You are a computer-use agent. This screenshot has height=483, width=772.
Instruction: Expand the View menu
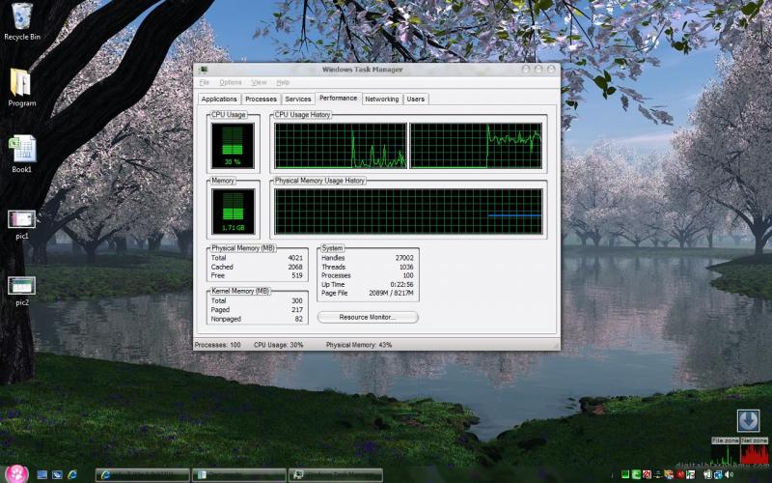point(259,83)
